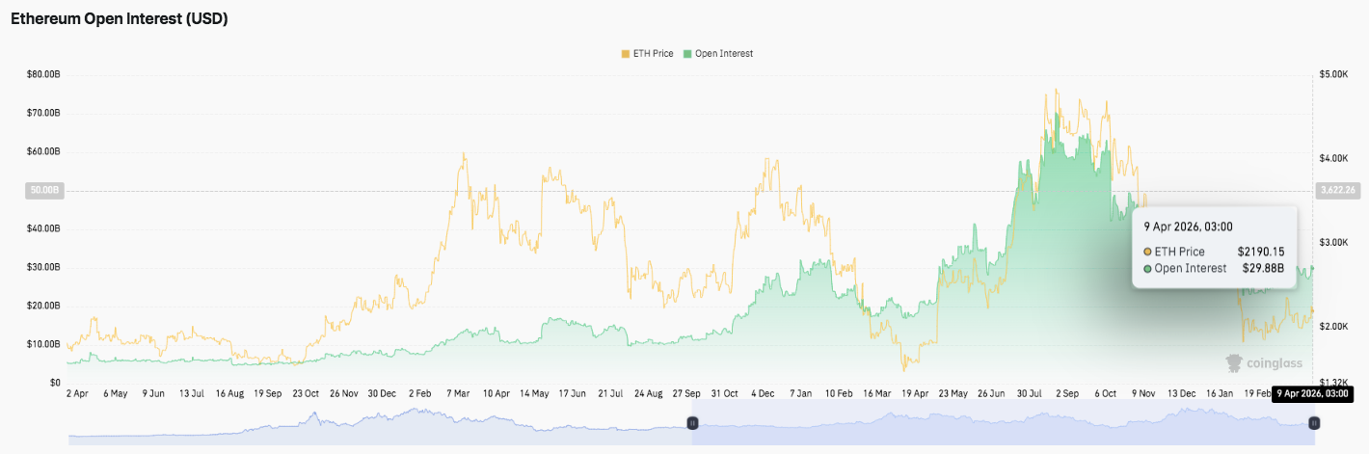Click the green Open Interest legend swatch
This screenshot has height=454, width=1369.
point(687,54)
